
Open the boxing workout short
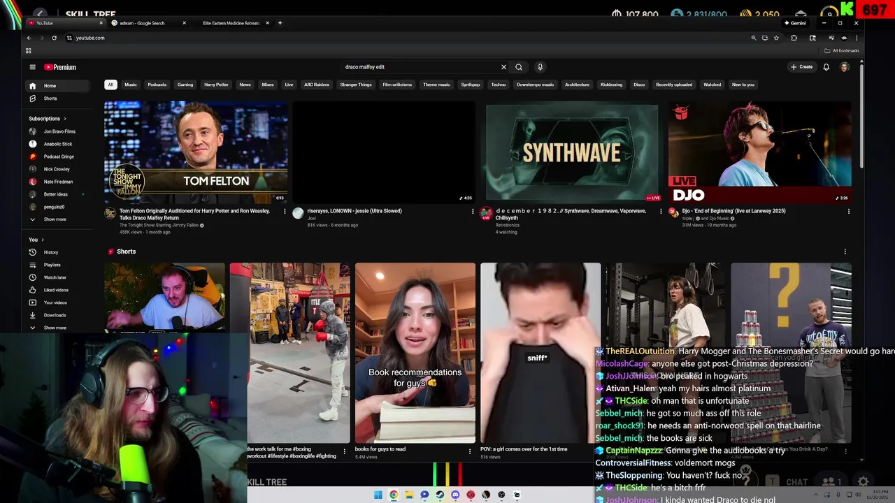290,353
